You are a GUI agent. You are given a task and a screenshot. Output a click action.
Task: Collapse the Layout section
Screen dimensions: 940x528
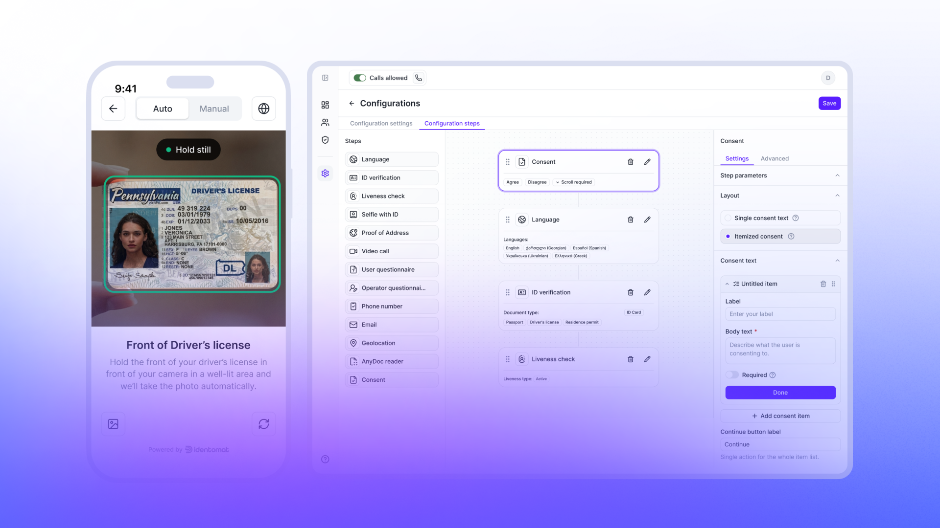[x=837, y=196]
